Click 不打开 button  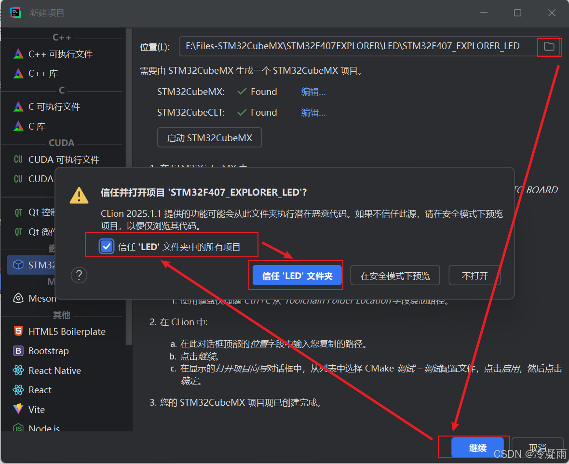coord(474,276)
